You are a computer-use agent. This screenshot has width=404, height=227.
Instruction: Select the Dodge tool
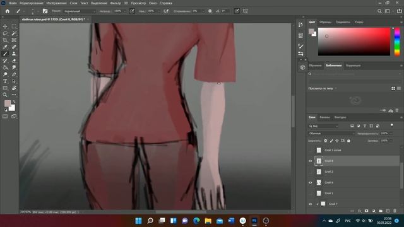(5, 74)
